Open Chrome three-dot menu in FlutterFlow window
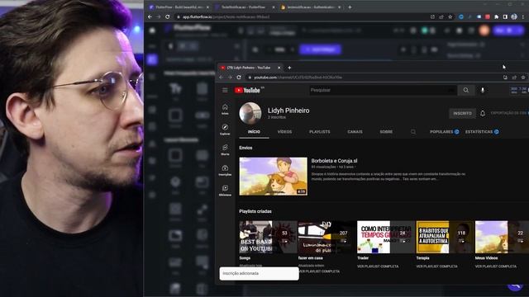This screenshot has height=297, width=529. pos(523,16)
